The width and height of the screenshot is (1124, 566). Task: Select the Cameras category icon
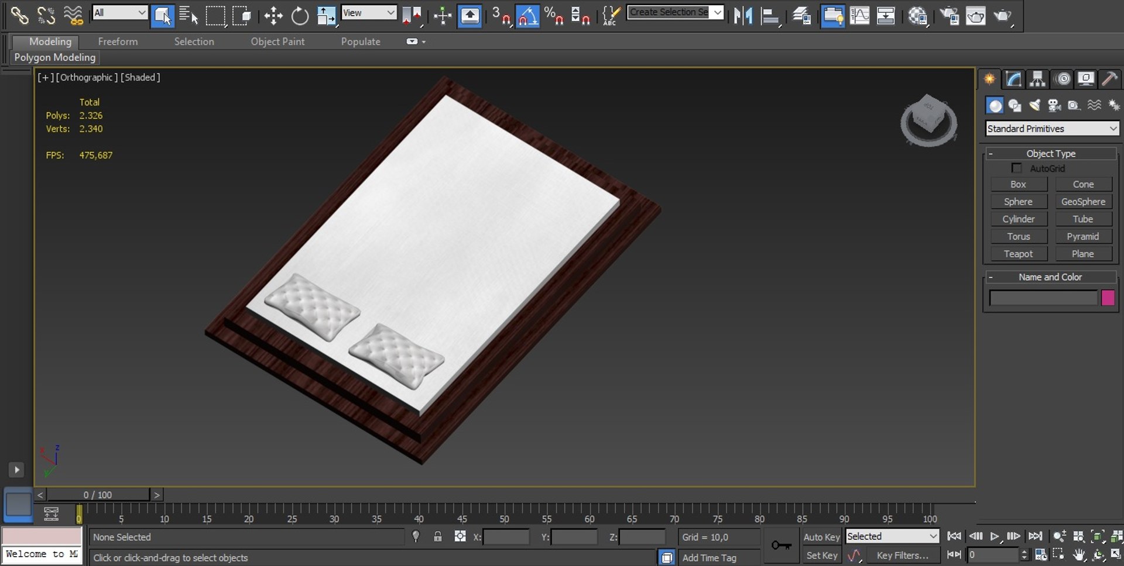coord(1054,105)
